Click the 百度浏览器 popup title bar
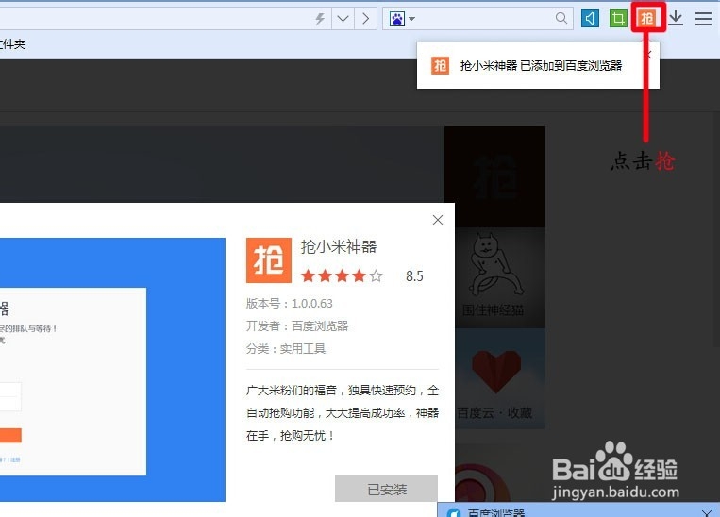Image resolution: width=720 pixels, height=517 pixels. point(578,510)
